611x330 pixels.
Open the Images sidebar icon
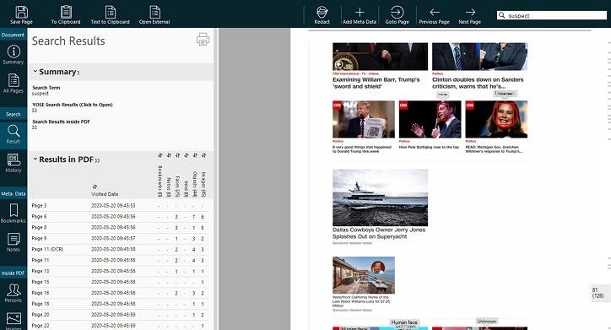(x=14, y=319)
